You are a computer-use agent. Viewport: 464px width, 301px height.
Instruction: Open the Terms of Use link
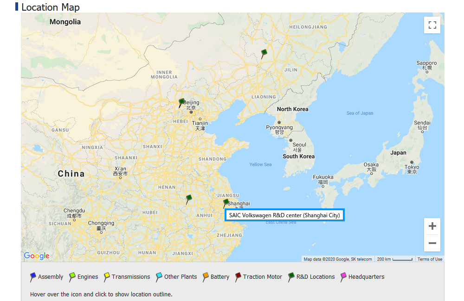430,259
